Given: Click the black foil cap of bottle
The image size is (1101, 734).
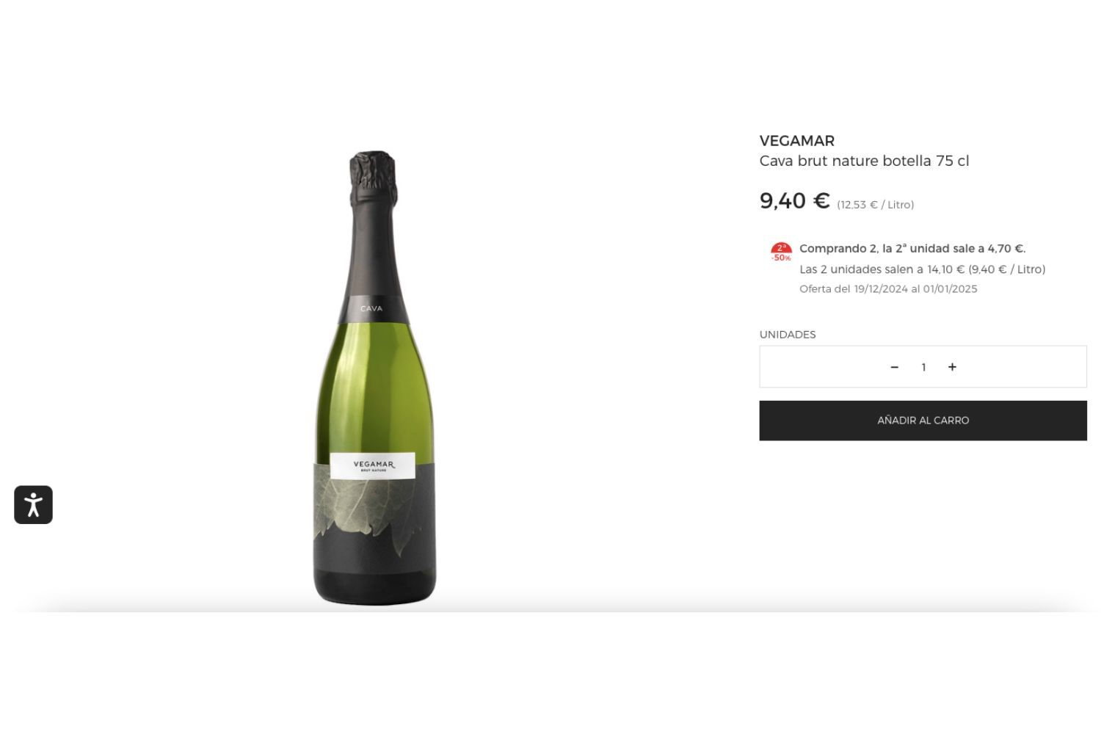Looking at the screenshot, I should coord(373,178).
